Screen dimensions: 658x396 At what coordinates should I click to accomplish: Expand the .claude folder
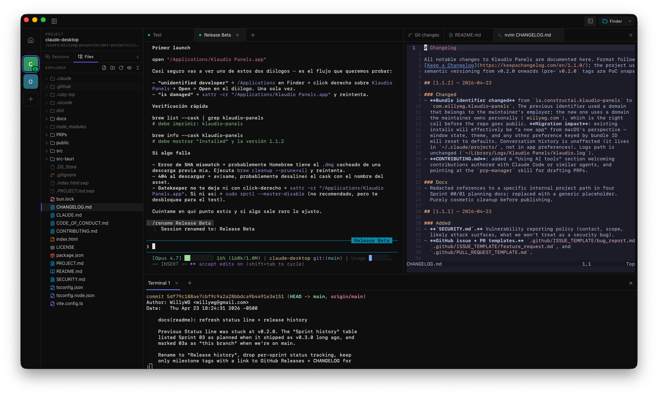[92, 79]
